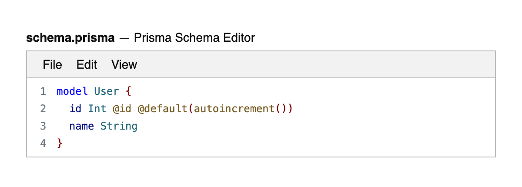
Task: Place cursor on the model keyword
Action: (72, 91)
